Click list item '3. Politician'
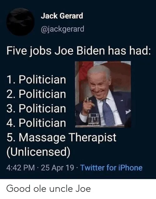The height and width of the screenshot is (199, 156). [x=37, y=108]
